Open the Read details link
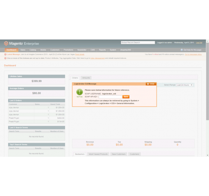Screen dimensions: 209x196 pyautogui.click(x=80, y=54)
